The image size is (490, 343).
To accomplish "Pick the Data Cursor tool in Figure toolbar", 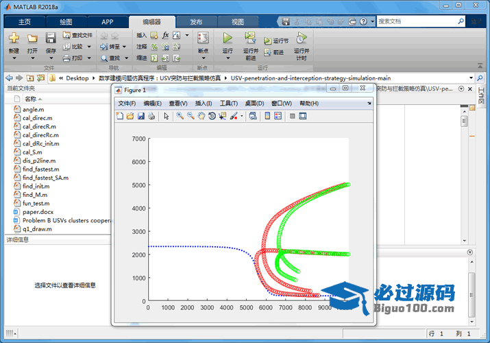I will [223, 117].
